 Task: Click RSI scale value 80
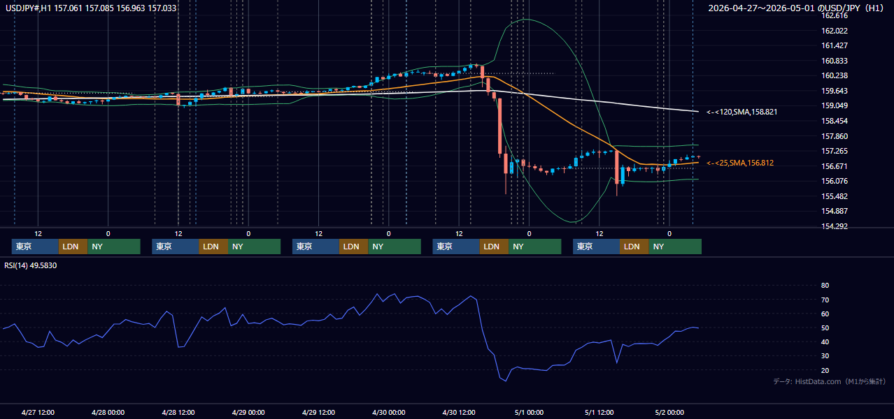coord(825,286)
